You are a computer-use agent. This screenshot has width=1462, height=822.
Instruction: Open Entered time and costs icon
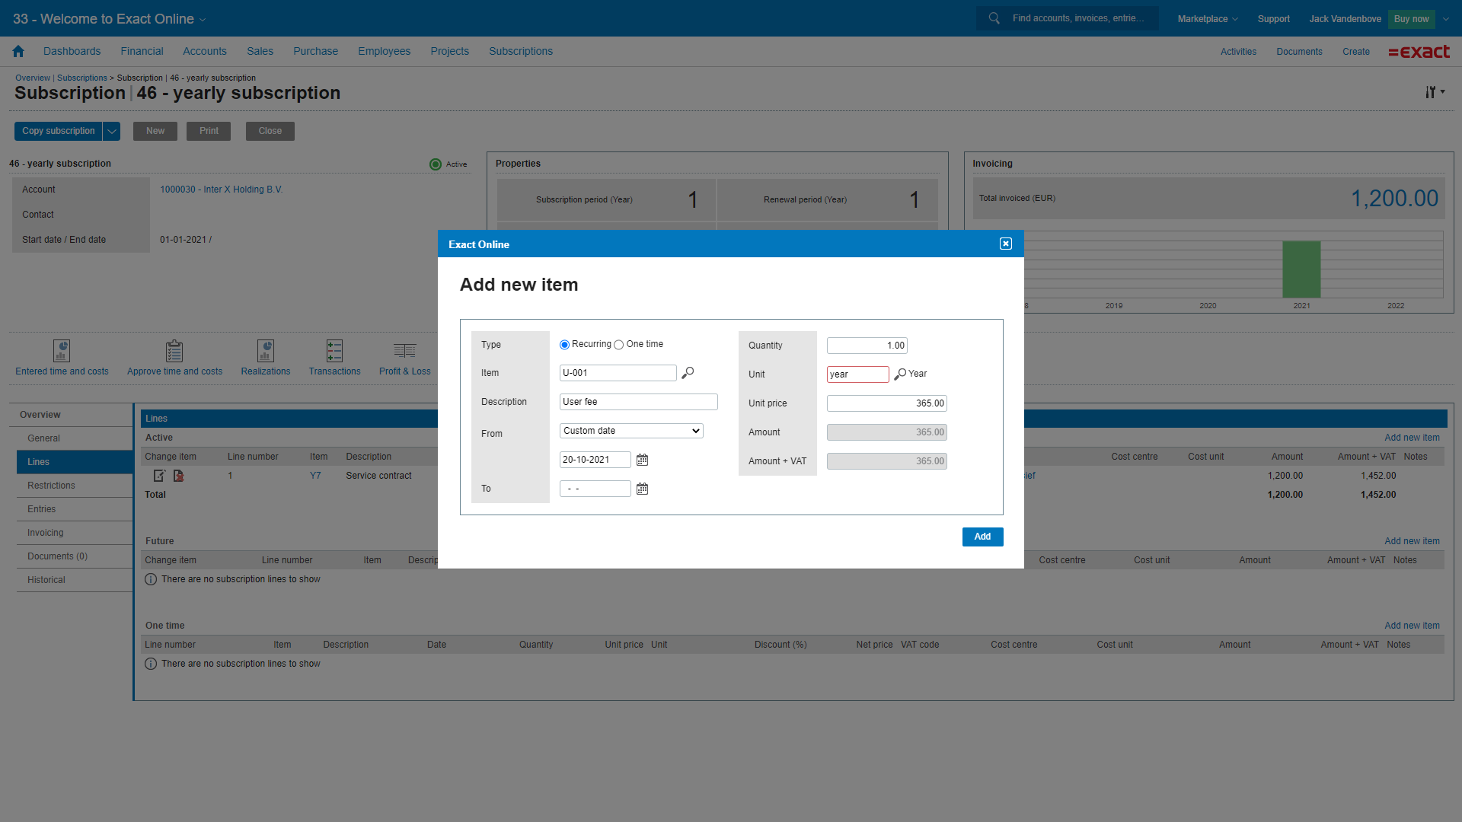[62, 351]
